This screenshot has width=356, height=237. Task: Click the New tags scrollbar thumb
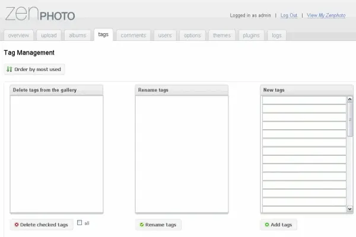point(349,121)
